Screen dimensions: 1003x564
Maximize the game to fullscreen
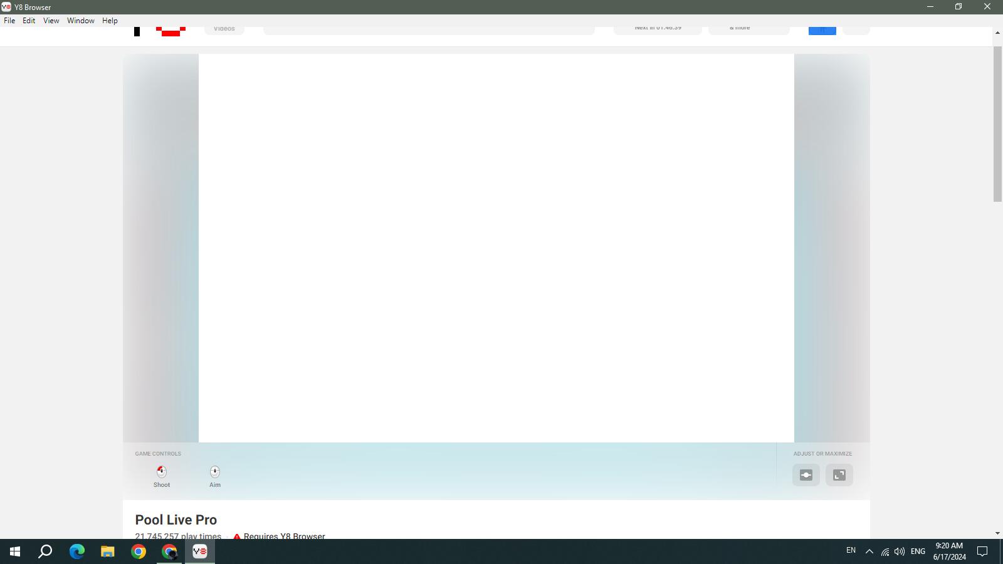(x=839, y=475)
